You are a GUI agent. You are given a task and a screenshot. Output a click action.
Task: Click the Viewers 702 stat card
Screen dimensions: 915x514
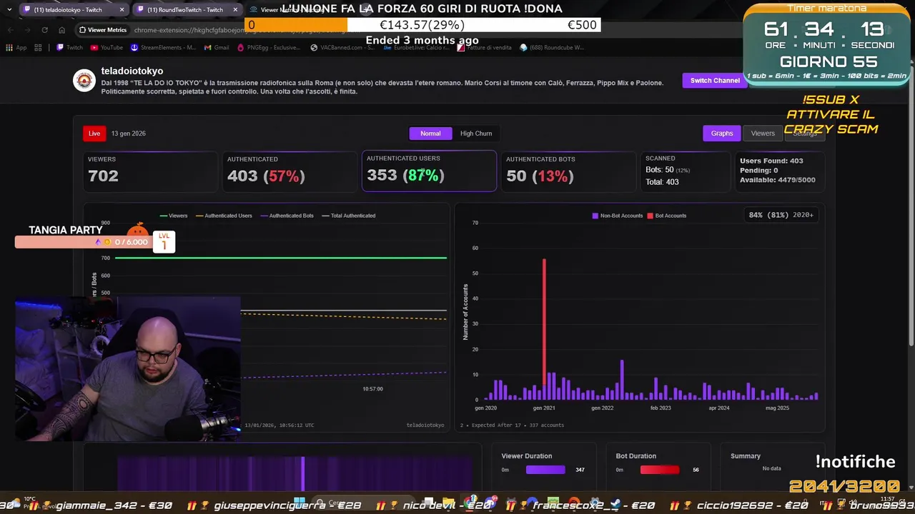[150, 171]
